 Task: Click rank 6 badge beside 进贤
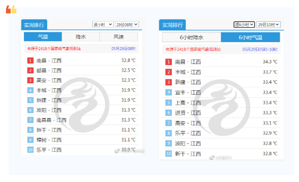tap(168, 113)
